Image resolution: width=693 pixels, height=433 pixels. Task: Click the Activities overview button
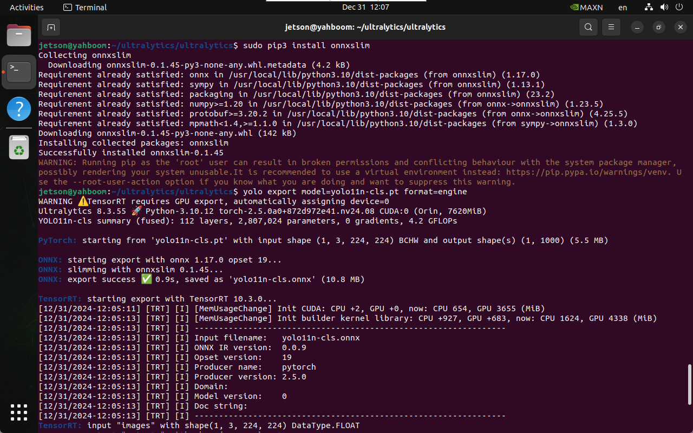[27, 8]
